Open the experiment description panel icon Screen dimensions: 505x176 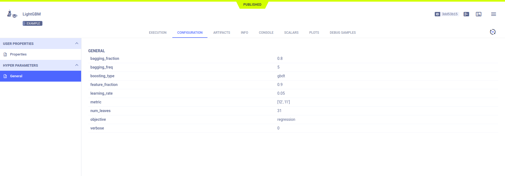(x=466, y=14)
